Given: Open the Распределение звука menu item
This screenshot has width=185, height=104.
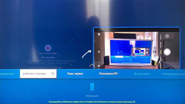Looking at the screenshot, I should [174, 74].
